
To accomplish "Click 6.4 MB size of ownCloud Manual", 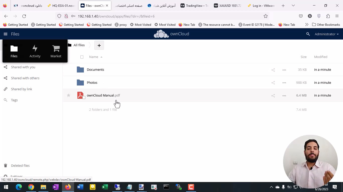I will (x=301, y=95).
